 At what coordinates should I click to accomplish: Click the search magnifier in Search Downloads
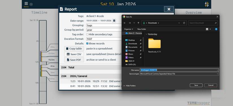215,23
